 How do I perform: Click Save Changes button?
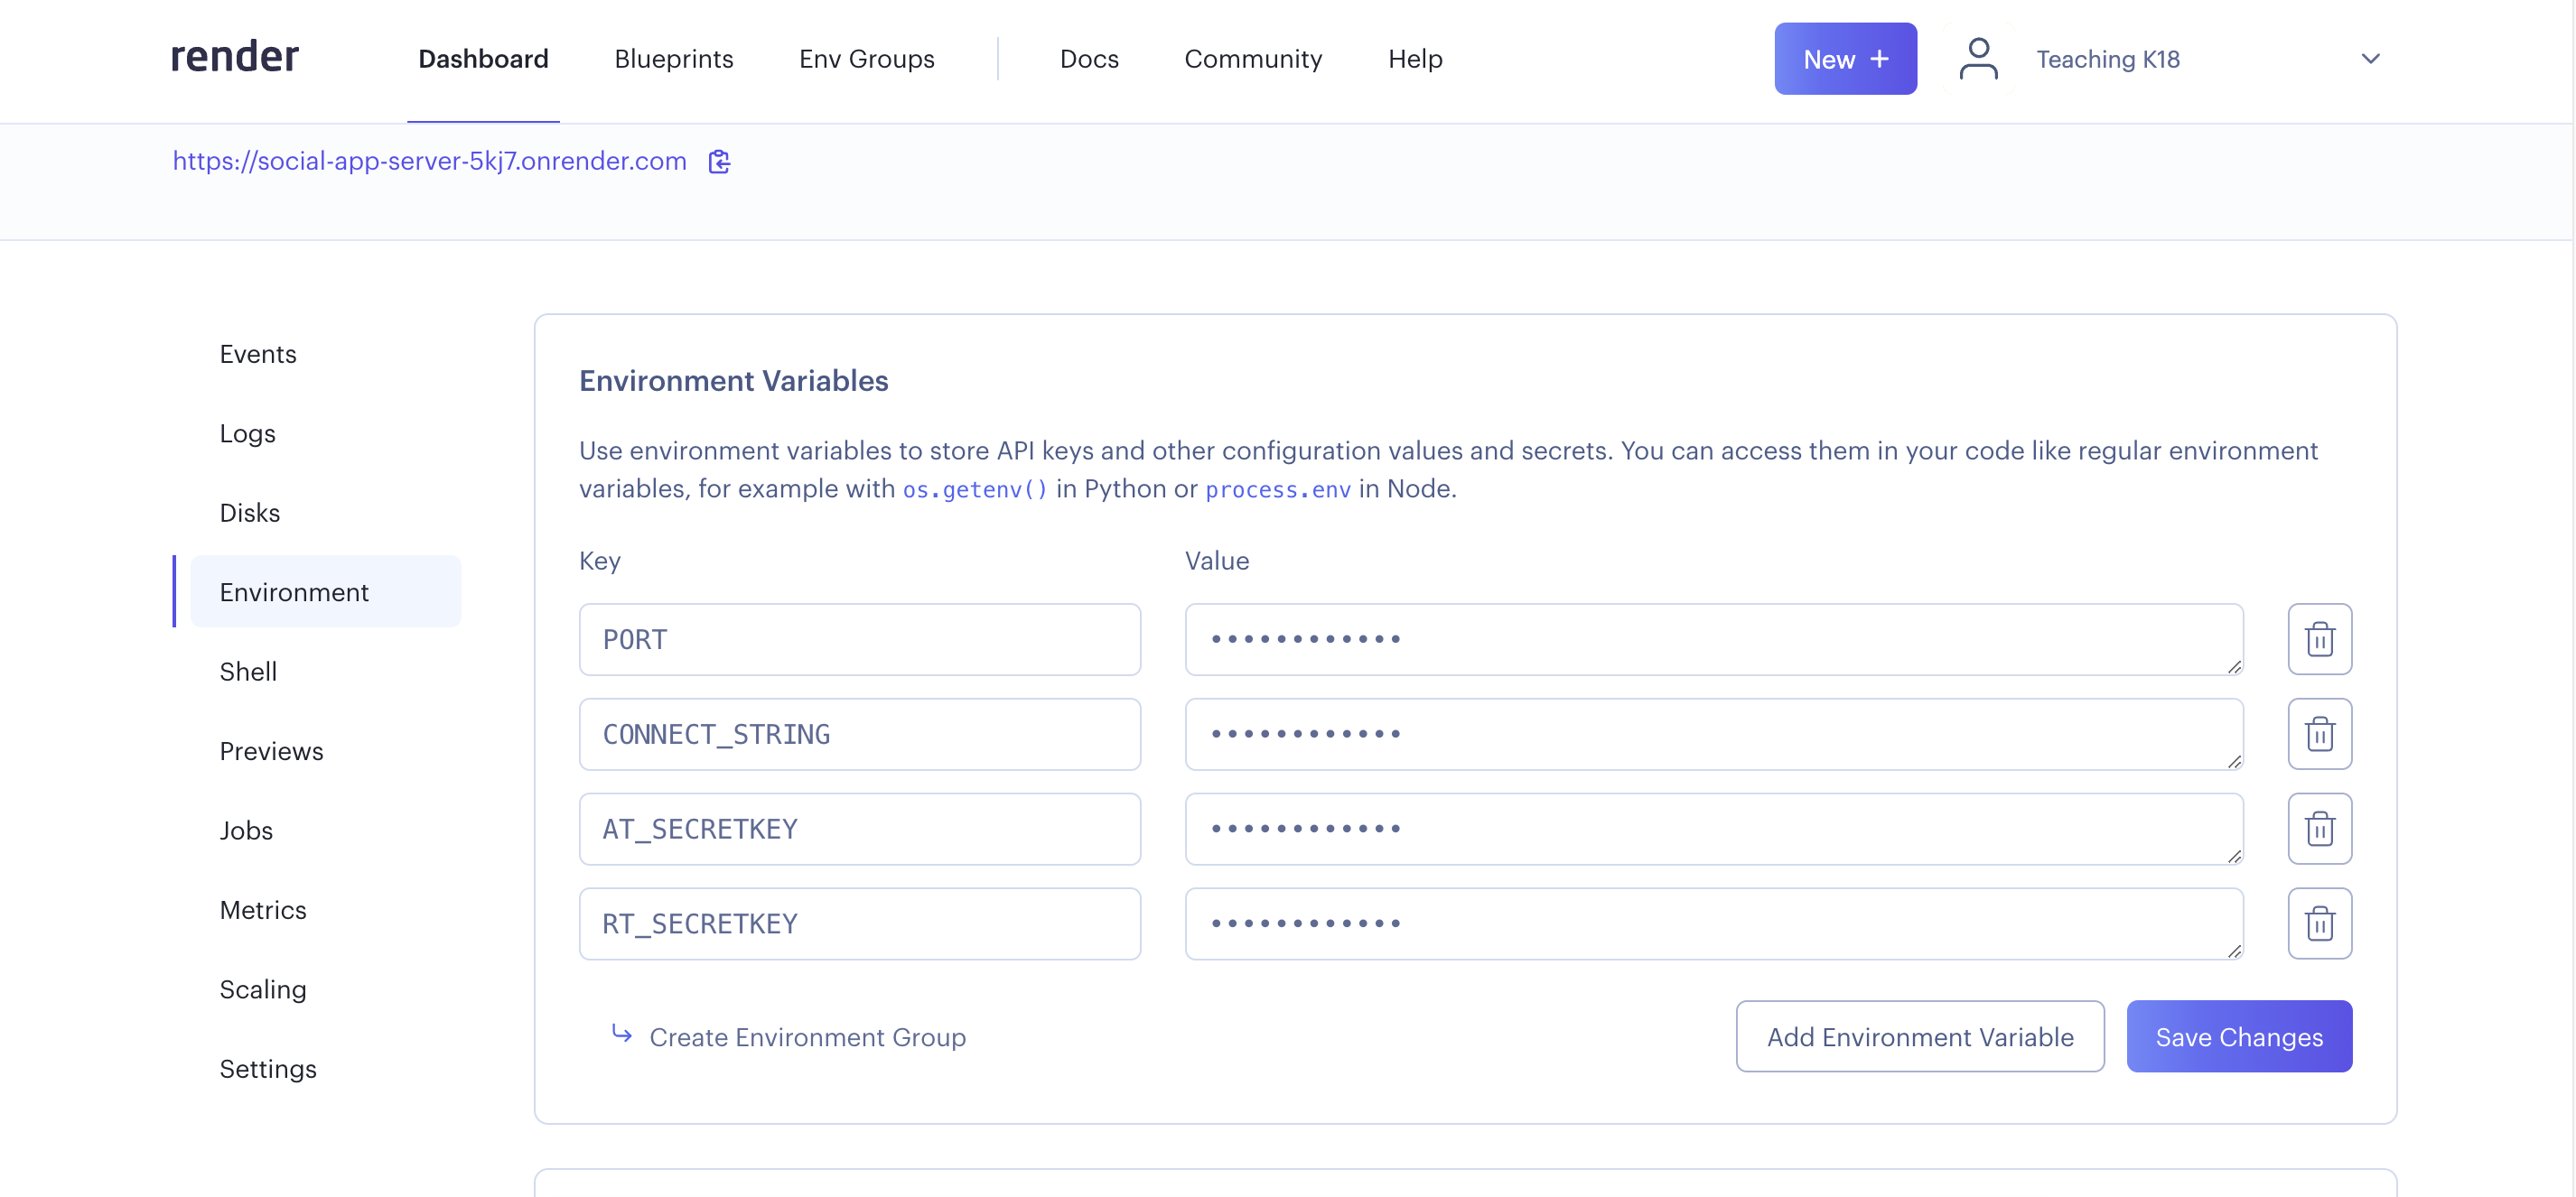[2238, 1037]
